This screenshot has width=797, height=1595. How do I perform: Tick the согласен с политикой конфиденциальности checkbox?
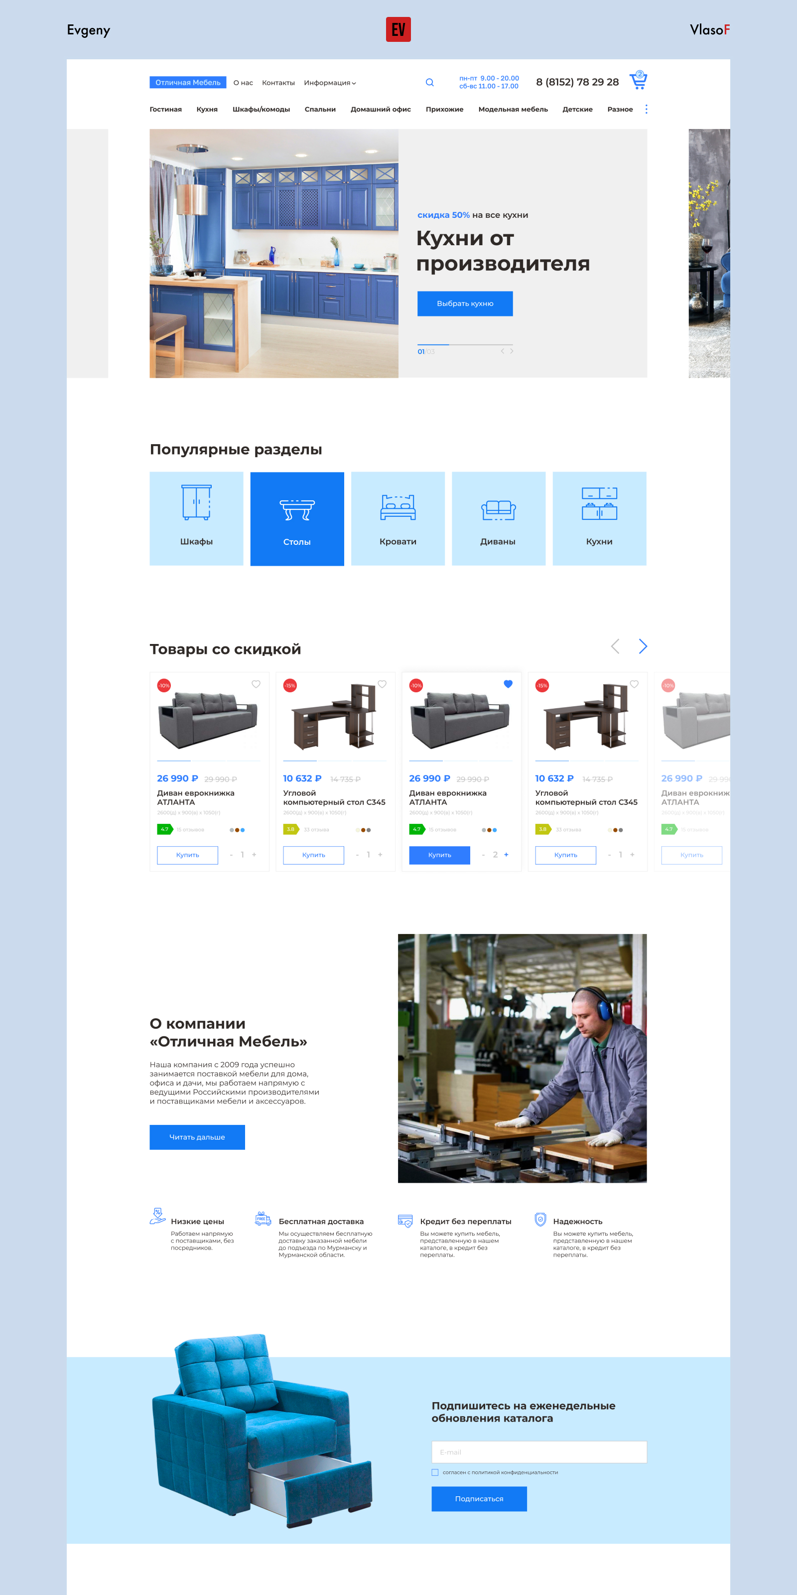pyautogui.click(x=435, y=1472)
